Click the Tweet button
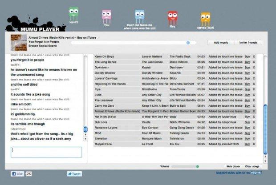Image resolution: width=276 pixels, height=185 pixels. click(x=74, y=174)
